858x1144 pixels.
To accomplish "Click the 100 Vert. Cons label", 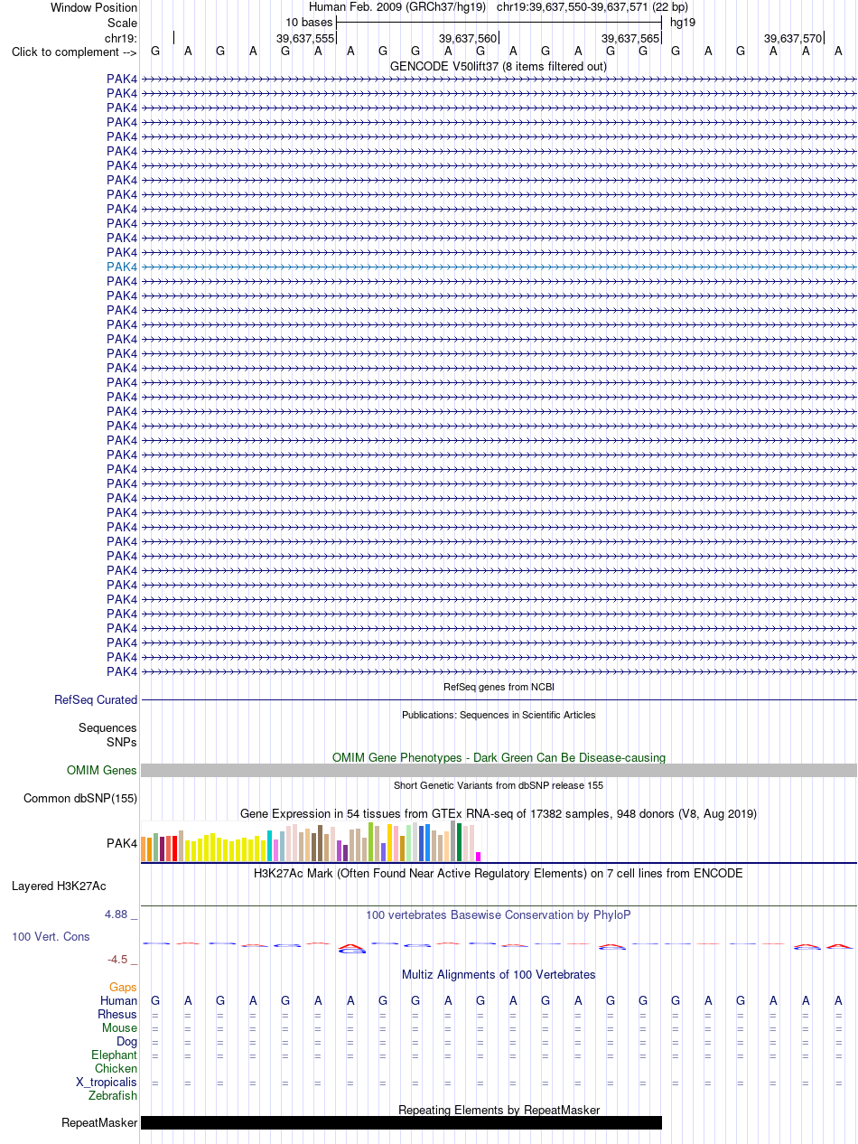I will [x=51, y=936].
